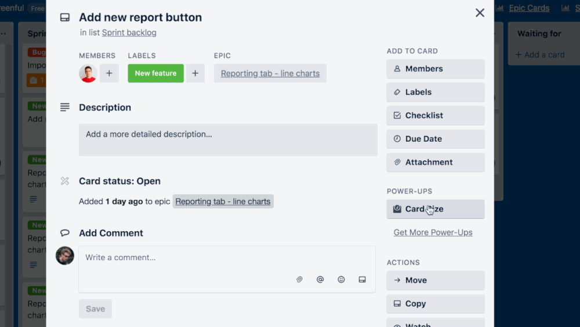This screenshot has height=327, width=580.
Task: Copy this card
Action: pos(436,304)
